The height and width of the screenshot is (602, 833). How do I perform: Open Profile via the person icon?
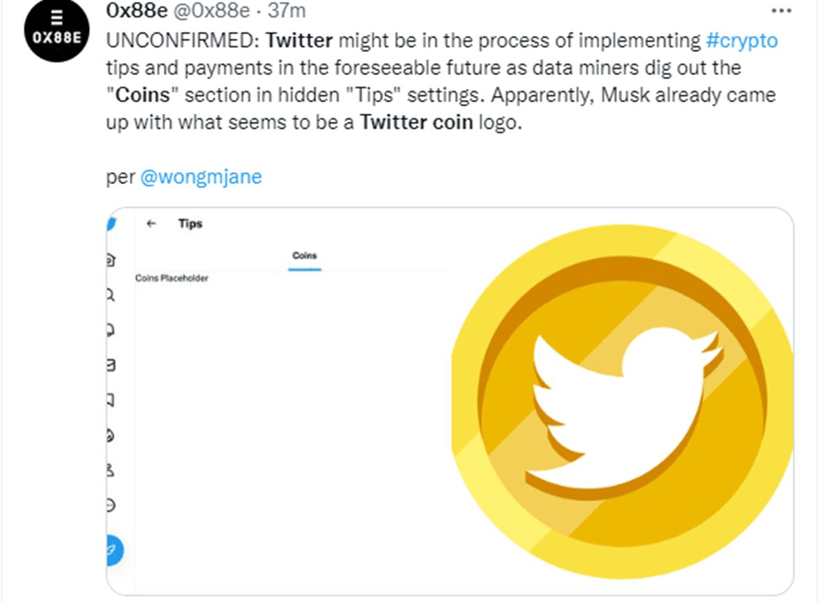pyautogui.click(x=110, y=471)
